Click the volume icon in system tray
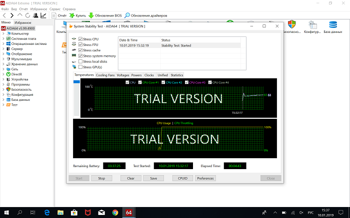 coord(301,213)
